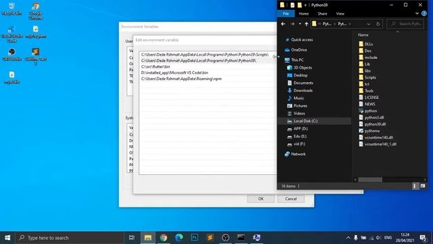Image resolution: width=433 pixels, height=244 pixels.
Task: Open Microsoft Edge from the taskbar
Action: 179,238
